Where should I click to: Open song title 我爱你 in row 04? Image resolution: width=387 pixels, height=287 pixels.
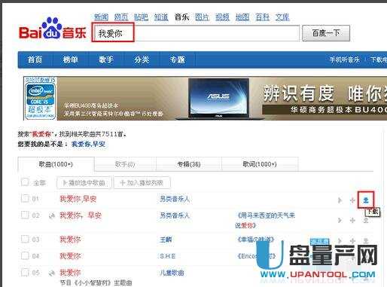pos(70,256)
